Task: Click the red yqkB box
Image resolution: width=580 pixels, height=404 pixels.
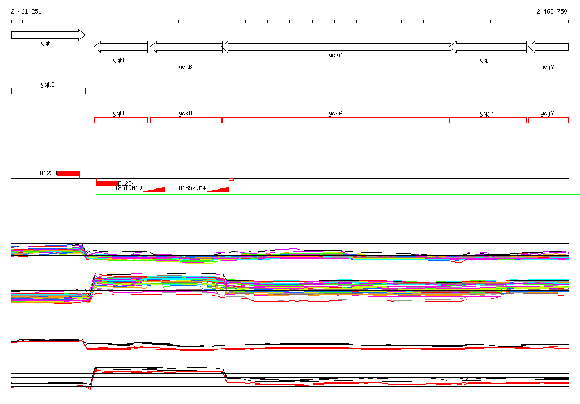Action: [x=186, y=120]
